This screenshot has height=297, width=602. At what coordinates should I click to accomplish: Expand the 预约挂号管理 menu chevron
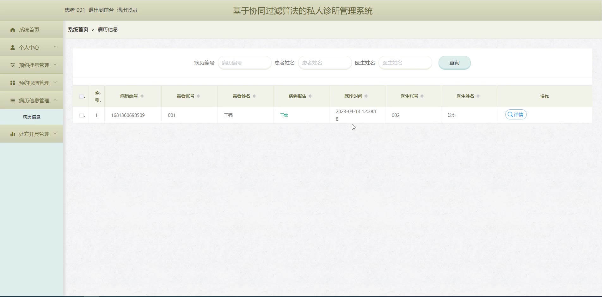55,64
